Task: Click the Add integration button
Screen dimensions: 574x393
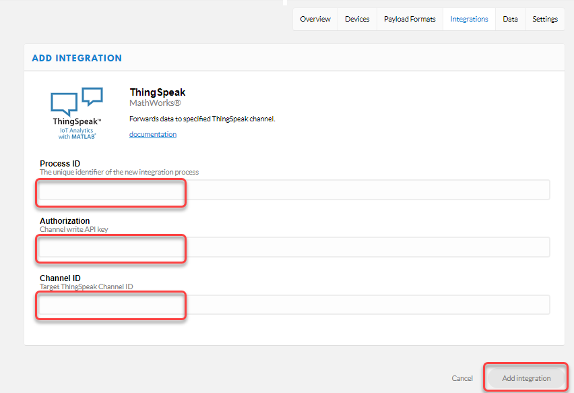Action: click(526, 378)
